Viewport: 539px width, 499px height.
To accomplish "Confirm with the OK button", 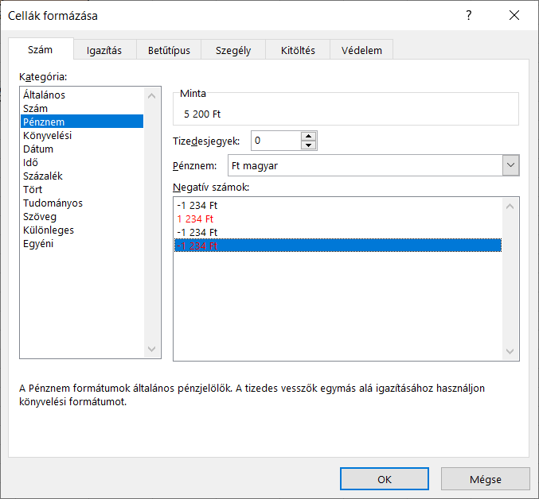I will coord(385,479).
